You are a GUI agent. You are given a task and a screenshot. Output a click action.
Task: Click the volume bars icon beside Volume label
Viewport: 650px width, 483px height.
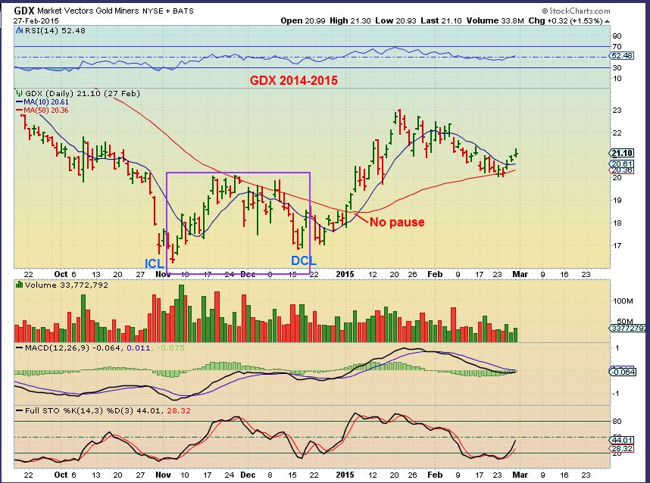click(19, 285)
